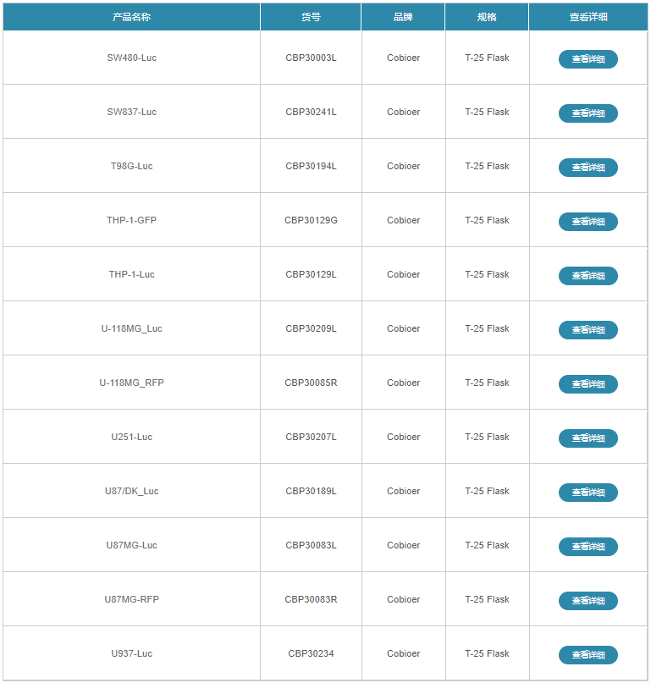This screenshot has height=683, width=651.
Task: Open THP-1-Luc details button
Action: (x=588, y=276)
